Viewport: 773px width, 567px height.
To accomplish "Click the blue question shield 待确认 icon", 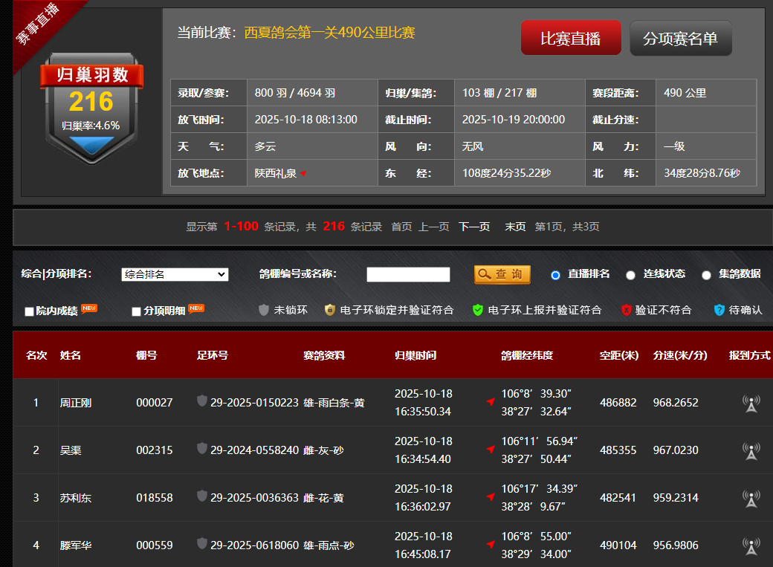I will tap(719, 310).
